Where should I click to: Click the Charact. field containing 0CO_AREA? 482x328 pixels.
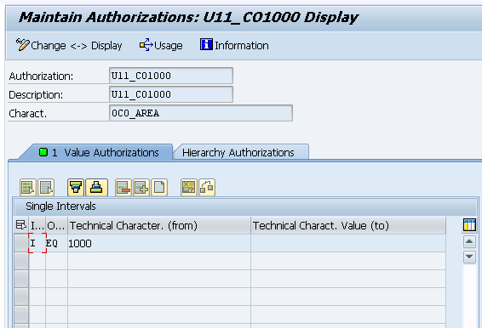(201, 113)
